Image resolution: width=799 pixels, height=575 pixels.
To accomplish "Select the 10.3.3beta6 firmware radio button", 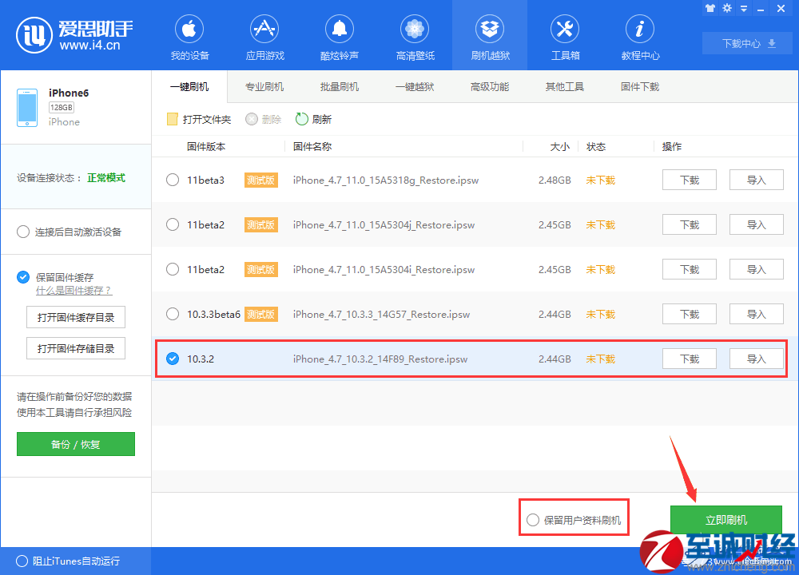I will pyautogui.click(x=172, y=314).
